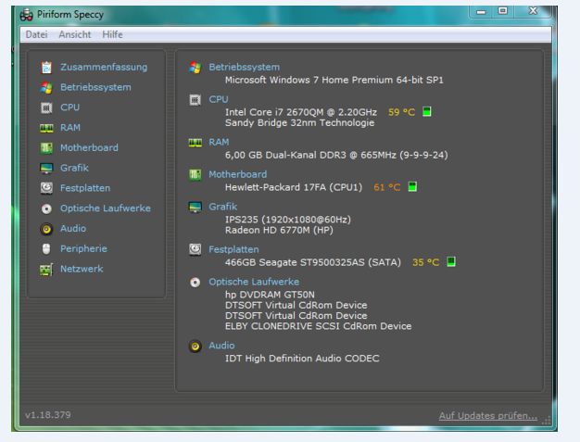
Task: Click CPU temperature value 59 °C
Action: pyautogui.click(x=402, y=112)
